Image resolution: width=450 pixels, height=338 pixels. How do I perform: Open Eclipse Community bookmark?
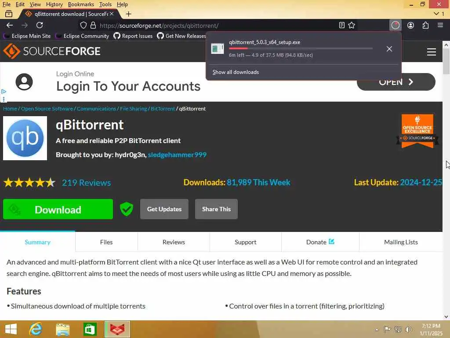[x=83, y=36]
